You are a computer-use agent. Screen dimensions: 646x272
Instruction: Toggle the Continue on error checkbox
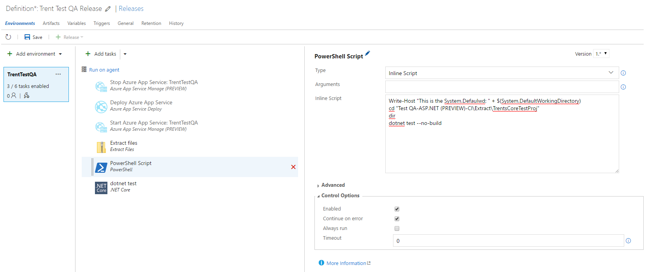(397, 219)
